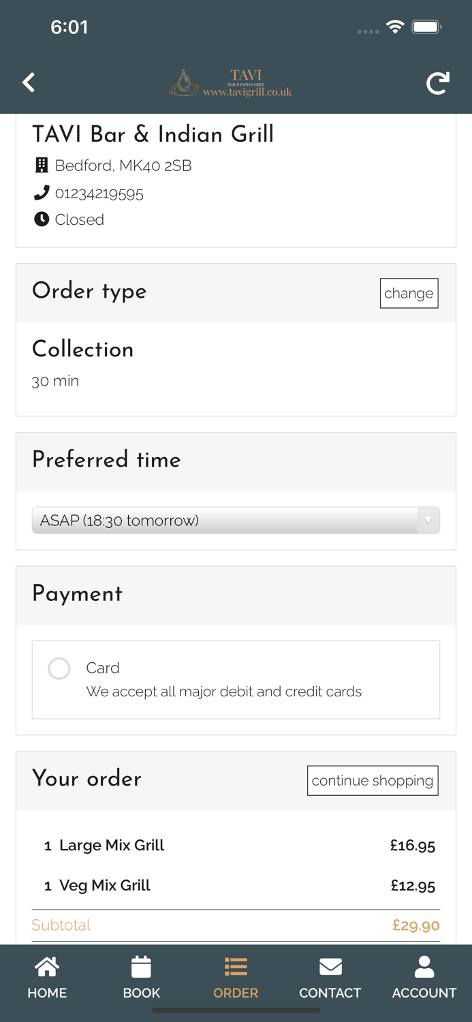472x1022 pixels.
Task: Select the Card payment radio button
Action: [59, 668]
